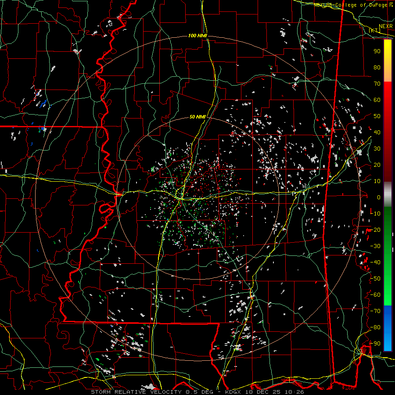
Task: Click the "0" scale value
Action: point(379,197)
